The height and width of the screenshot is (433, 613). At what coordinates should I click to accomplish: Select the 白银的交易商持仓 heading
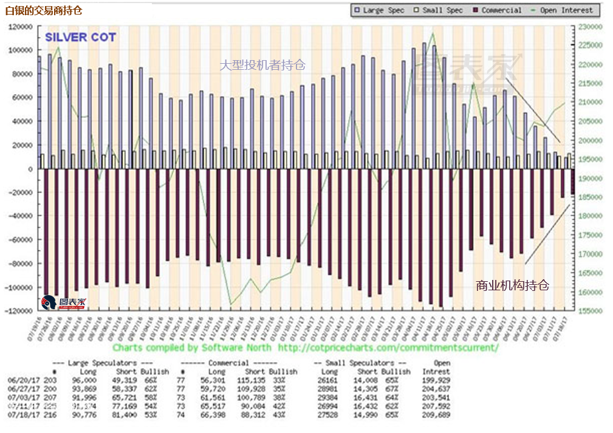(43, 10)
